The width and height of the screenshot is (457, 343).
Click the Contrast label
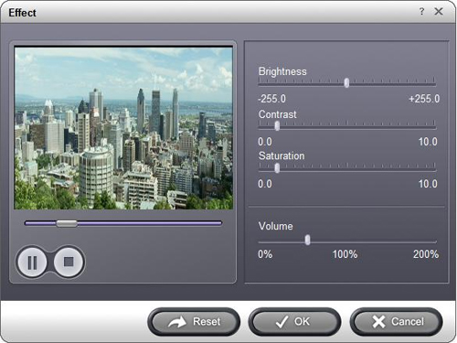(x=277, y=114)
